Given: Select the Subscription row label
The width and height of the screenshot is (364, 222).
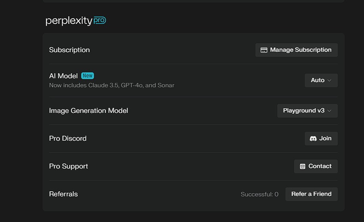Looking at the screenshot, I should [70, 50].
